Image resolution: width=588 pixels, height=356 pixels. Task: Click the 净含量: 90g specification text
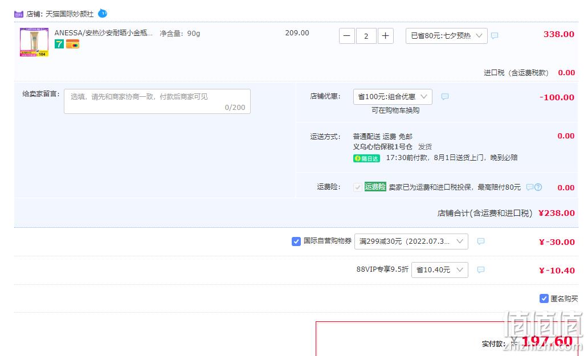pyautogui.click(x=180, y=34)
